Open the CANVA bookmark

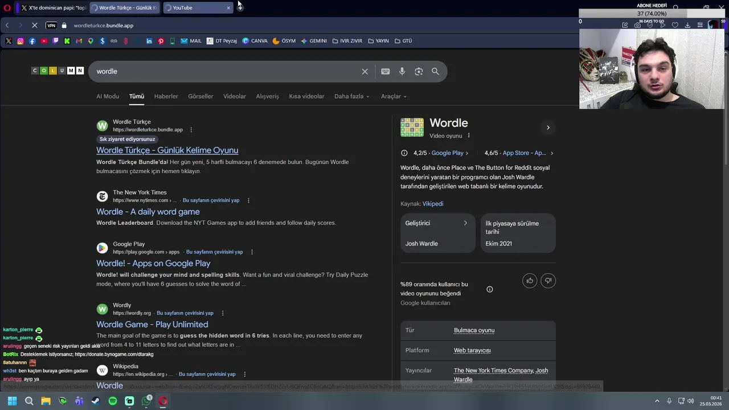click(255, 41)
